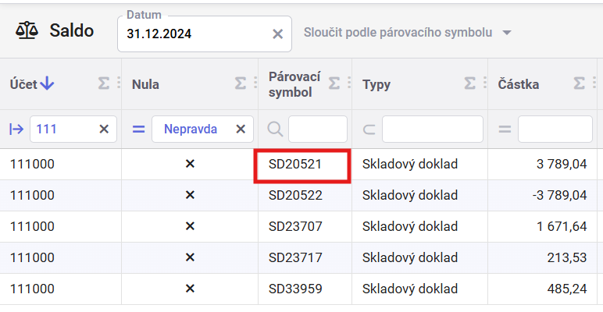Viewport: 603px width, 312px height.
Task: Clear the Datum 31.12.2024 field
Action: [x=277, y=34]
